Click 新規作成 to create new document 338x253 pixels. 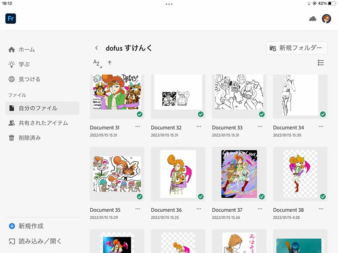point(30,226)
